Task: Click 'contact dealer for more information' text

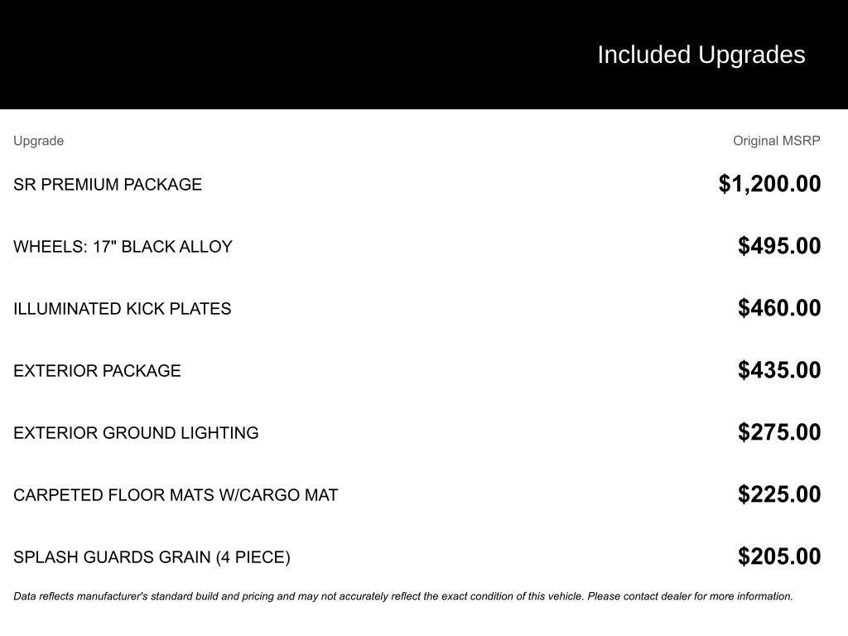Action: click(x=708, y=596)
